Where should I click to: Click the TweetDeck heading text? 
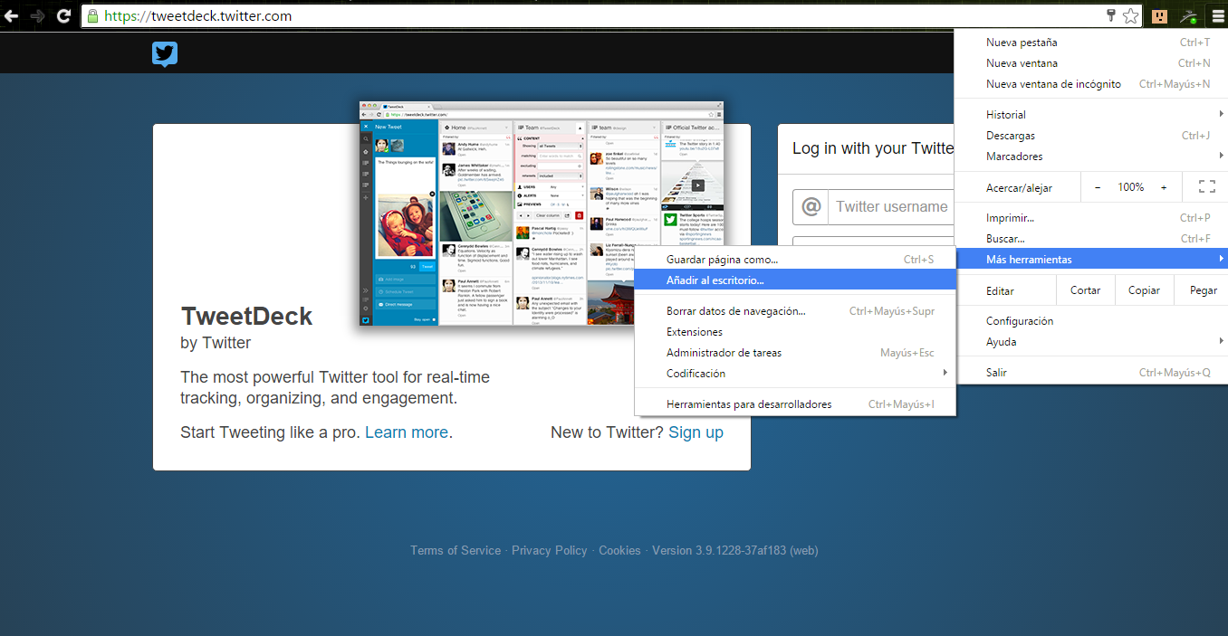pos(246,317)
